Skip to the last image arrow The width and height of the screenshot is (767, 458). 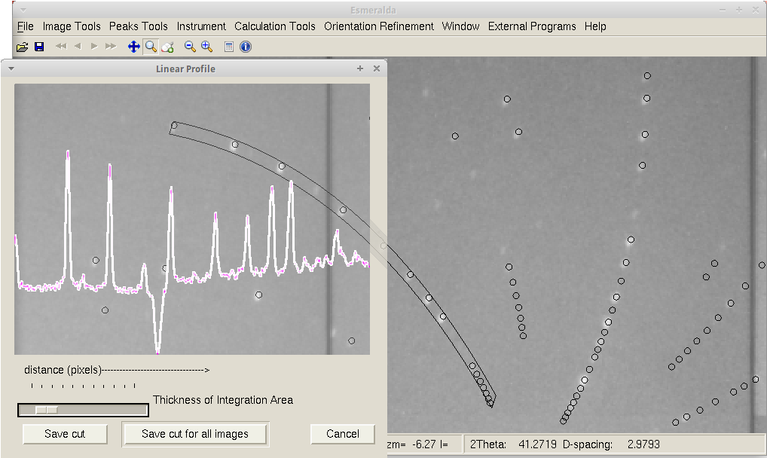[111, 47]
